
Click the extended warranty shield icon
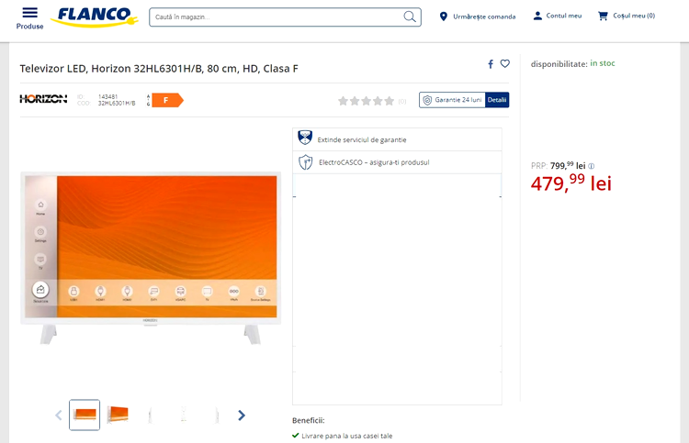click(x=305, y=138)
